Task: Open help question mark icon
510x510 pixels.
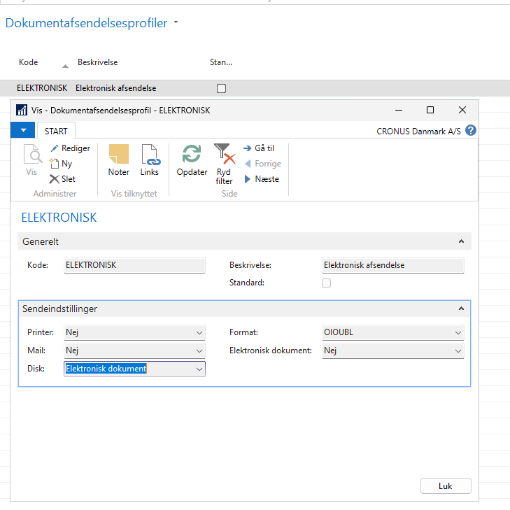Action: 471,131
